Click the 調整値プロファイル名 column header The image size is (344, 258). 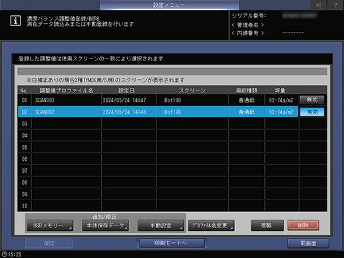[x=67, y=90]
